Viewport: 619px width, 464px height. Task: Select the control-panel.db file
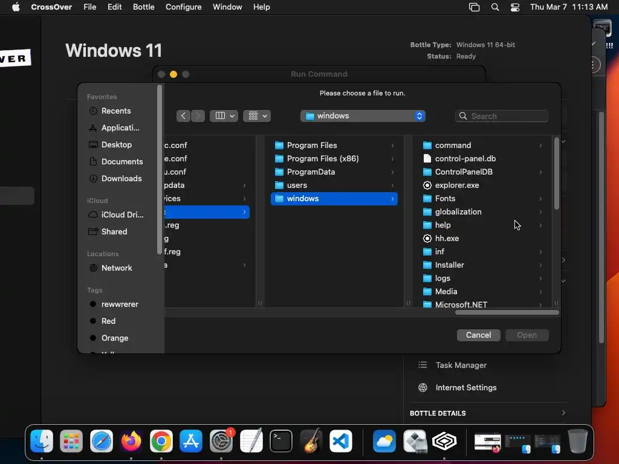[x=465, y=159]
